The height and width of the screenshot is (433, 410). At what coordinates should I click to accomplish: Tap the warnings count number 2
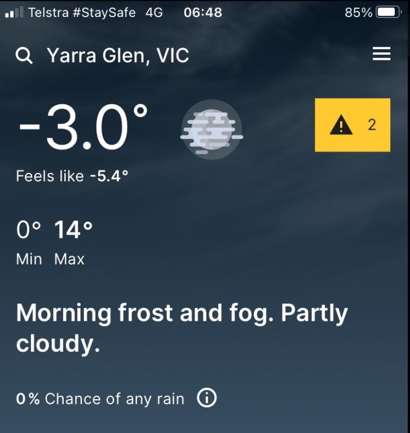[x=372, y=125]
